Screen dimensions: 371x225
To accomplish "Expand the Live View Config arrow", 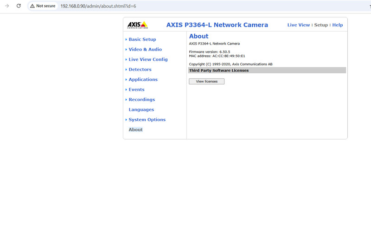I will (126, 59).
